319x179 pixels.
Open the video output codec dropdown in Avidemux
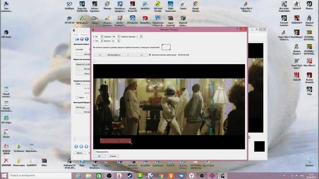[x=83, y=64]
